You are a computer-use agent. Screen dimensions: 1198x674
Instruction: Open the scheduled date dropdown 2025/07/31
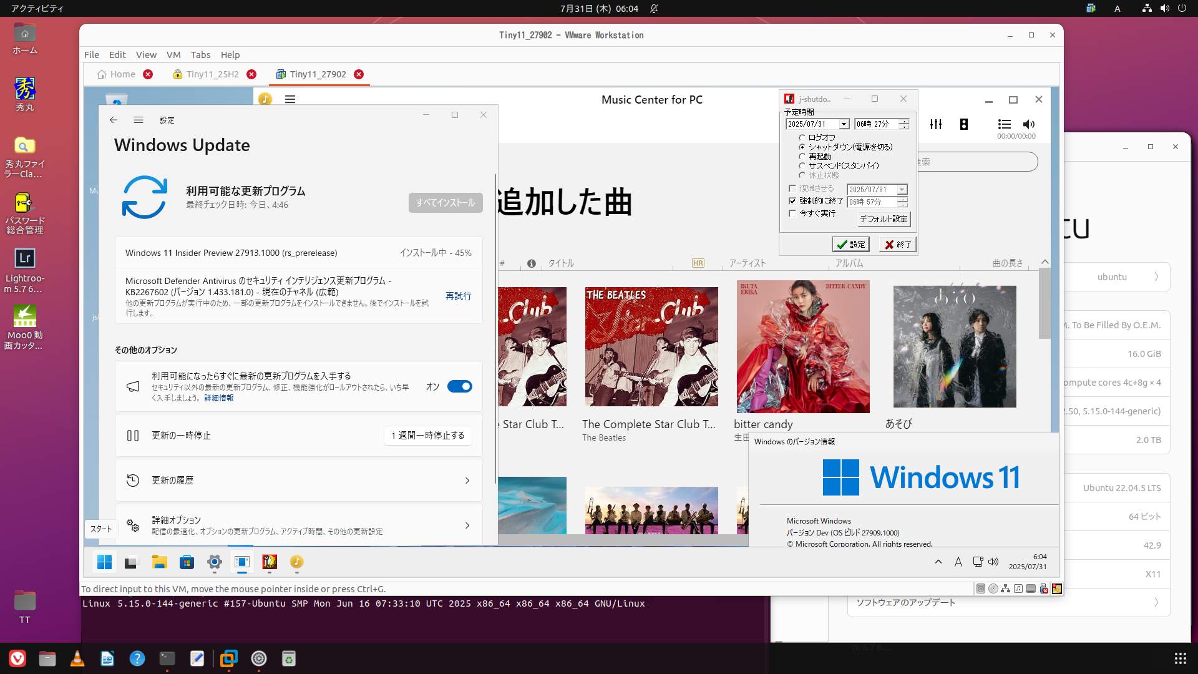point(844,124)
